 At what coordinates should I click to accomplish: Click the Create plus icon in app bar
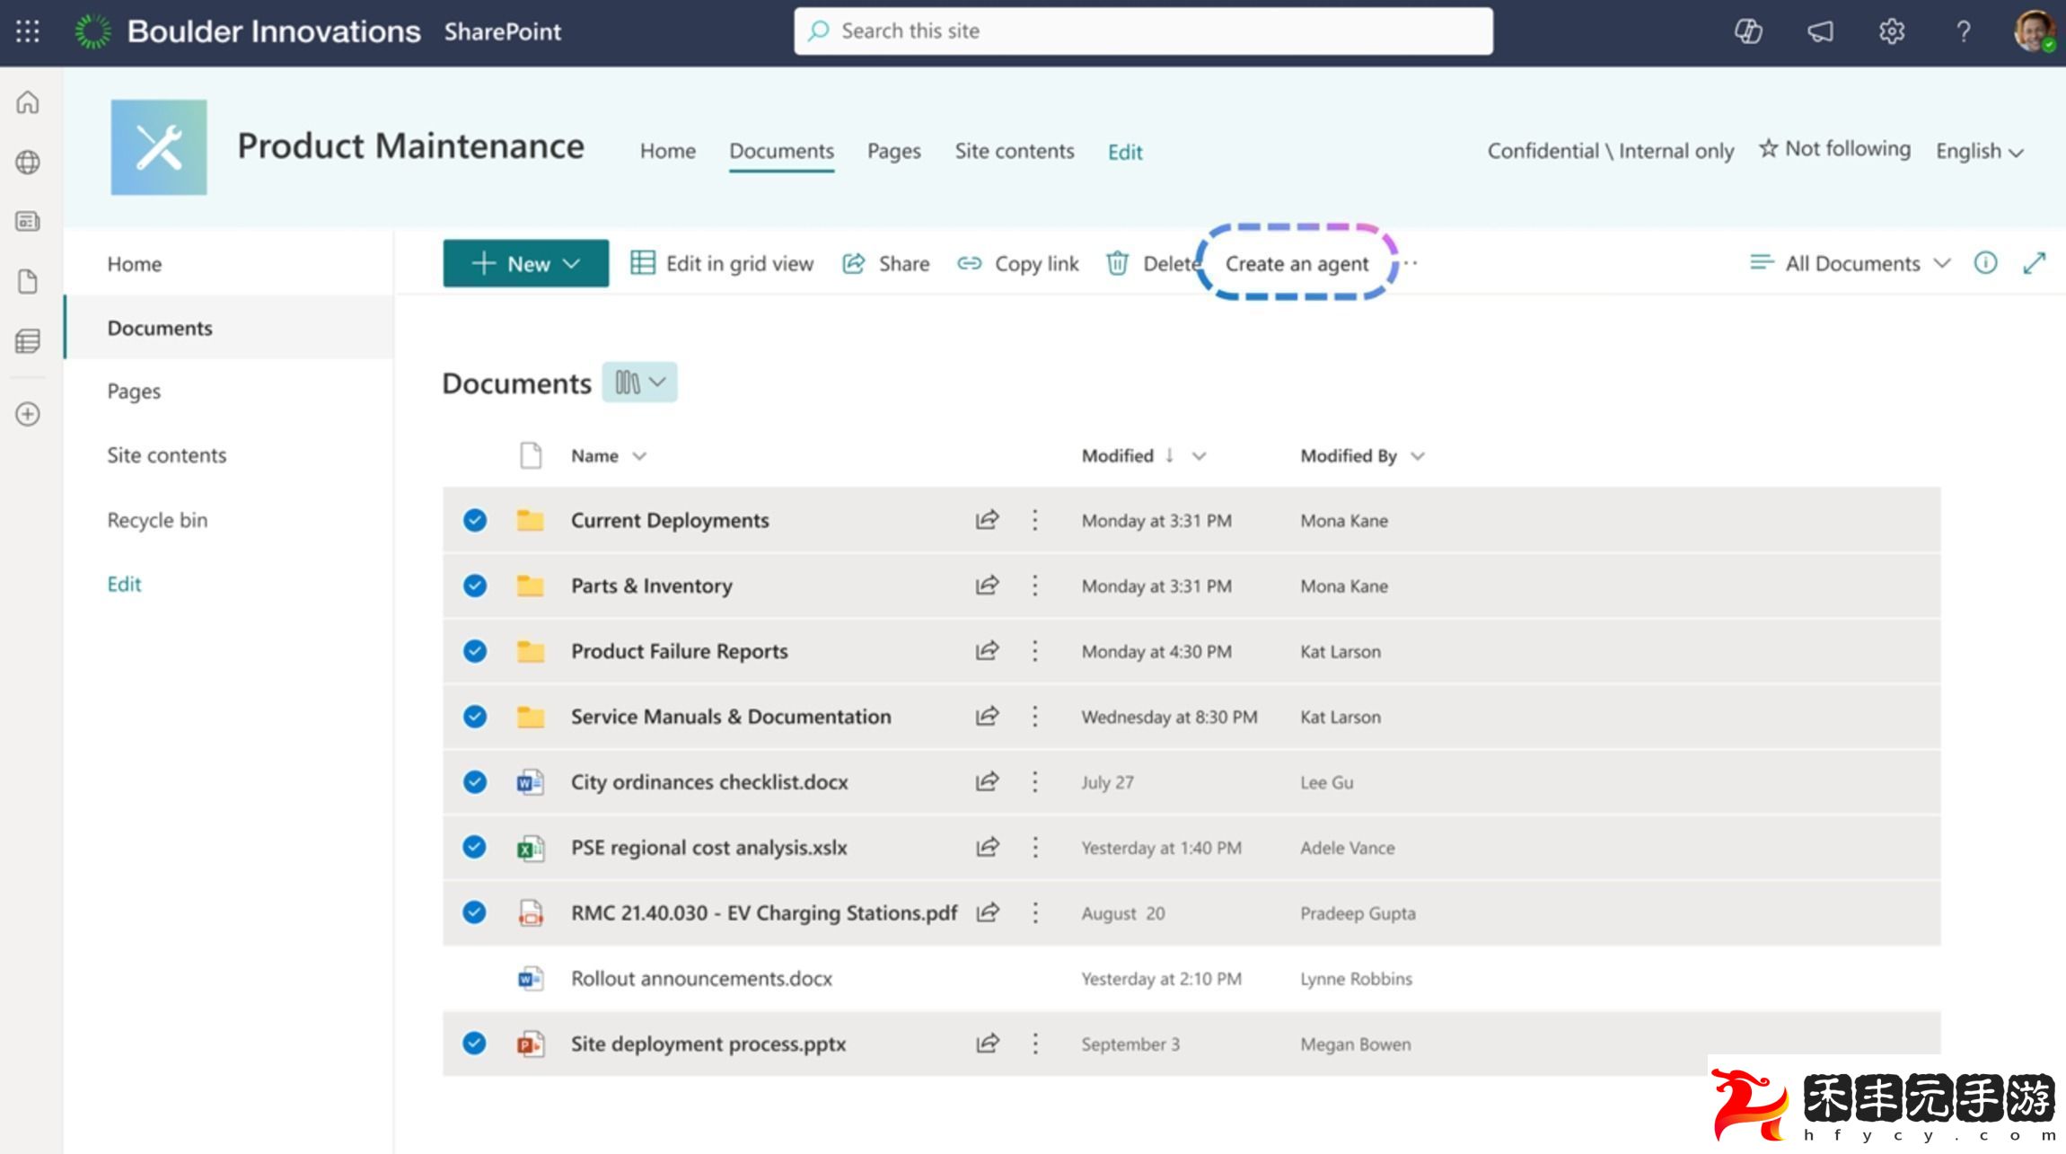point(28,414)
